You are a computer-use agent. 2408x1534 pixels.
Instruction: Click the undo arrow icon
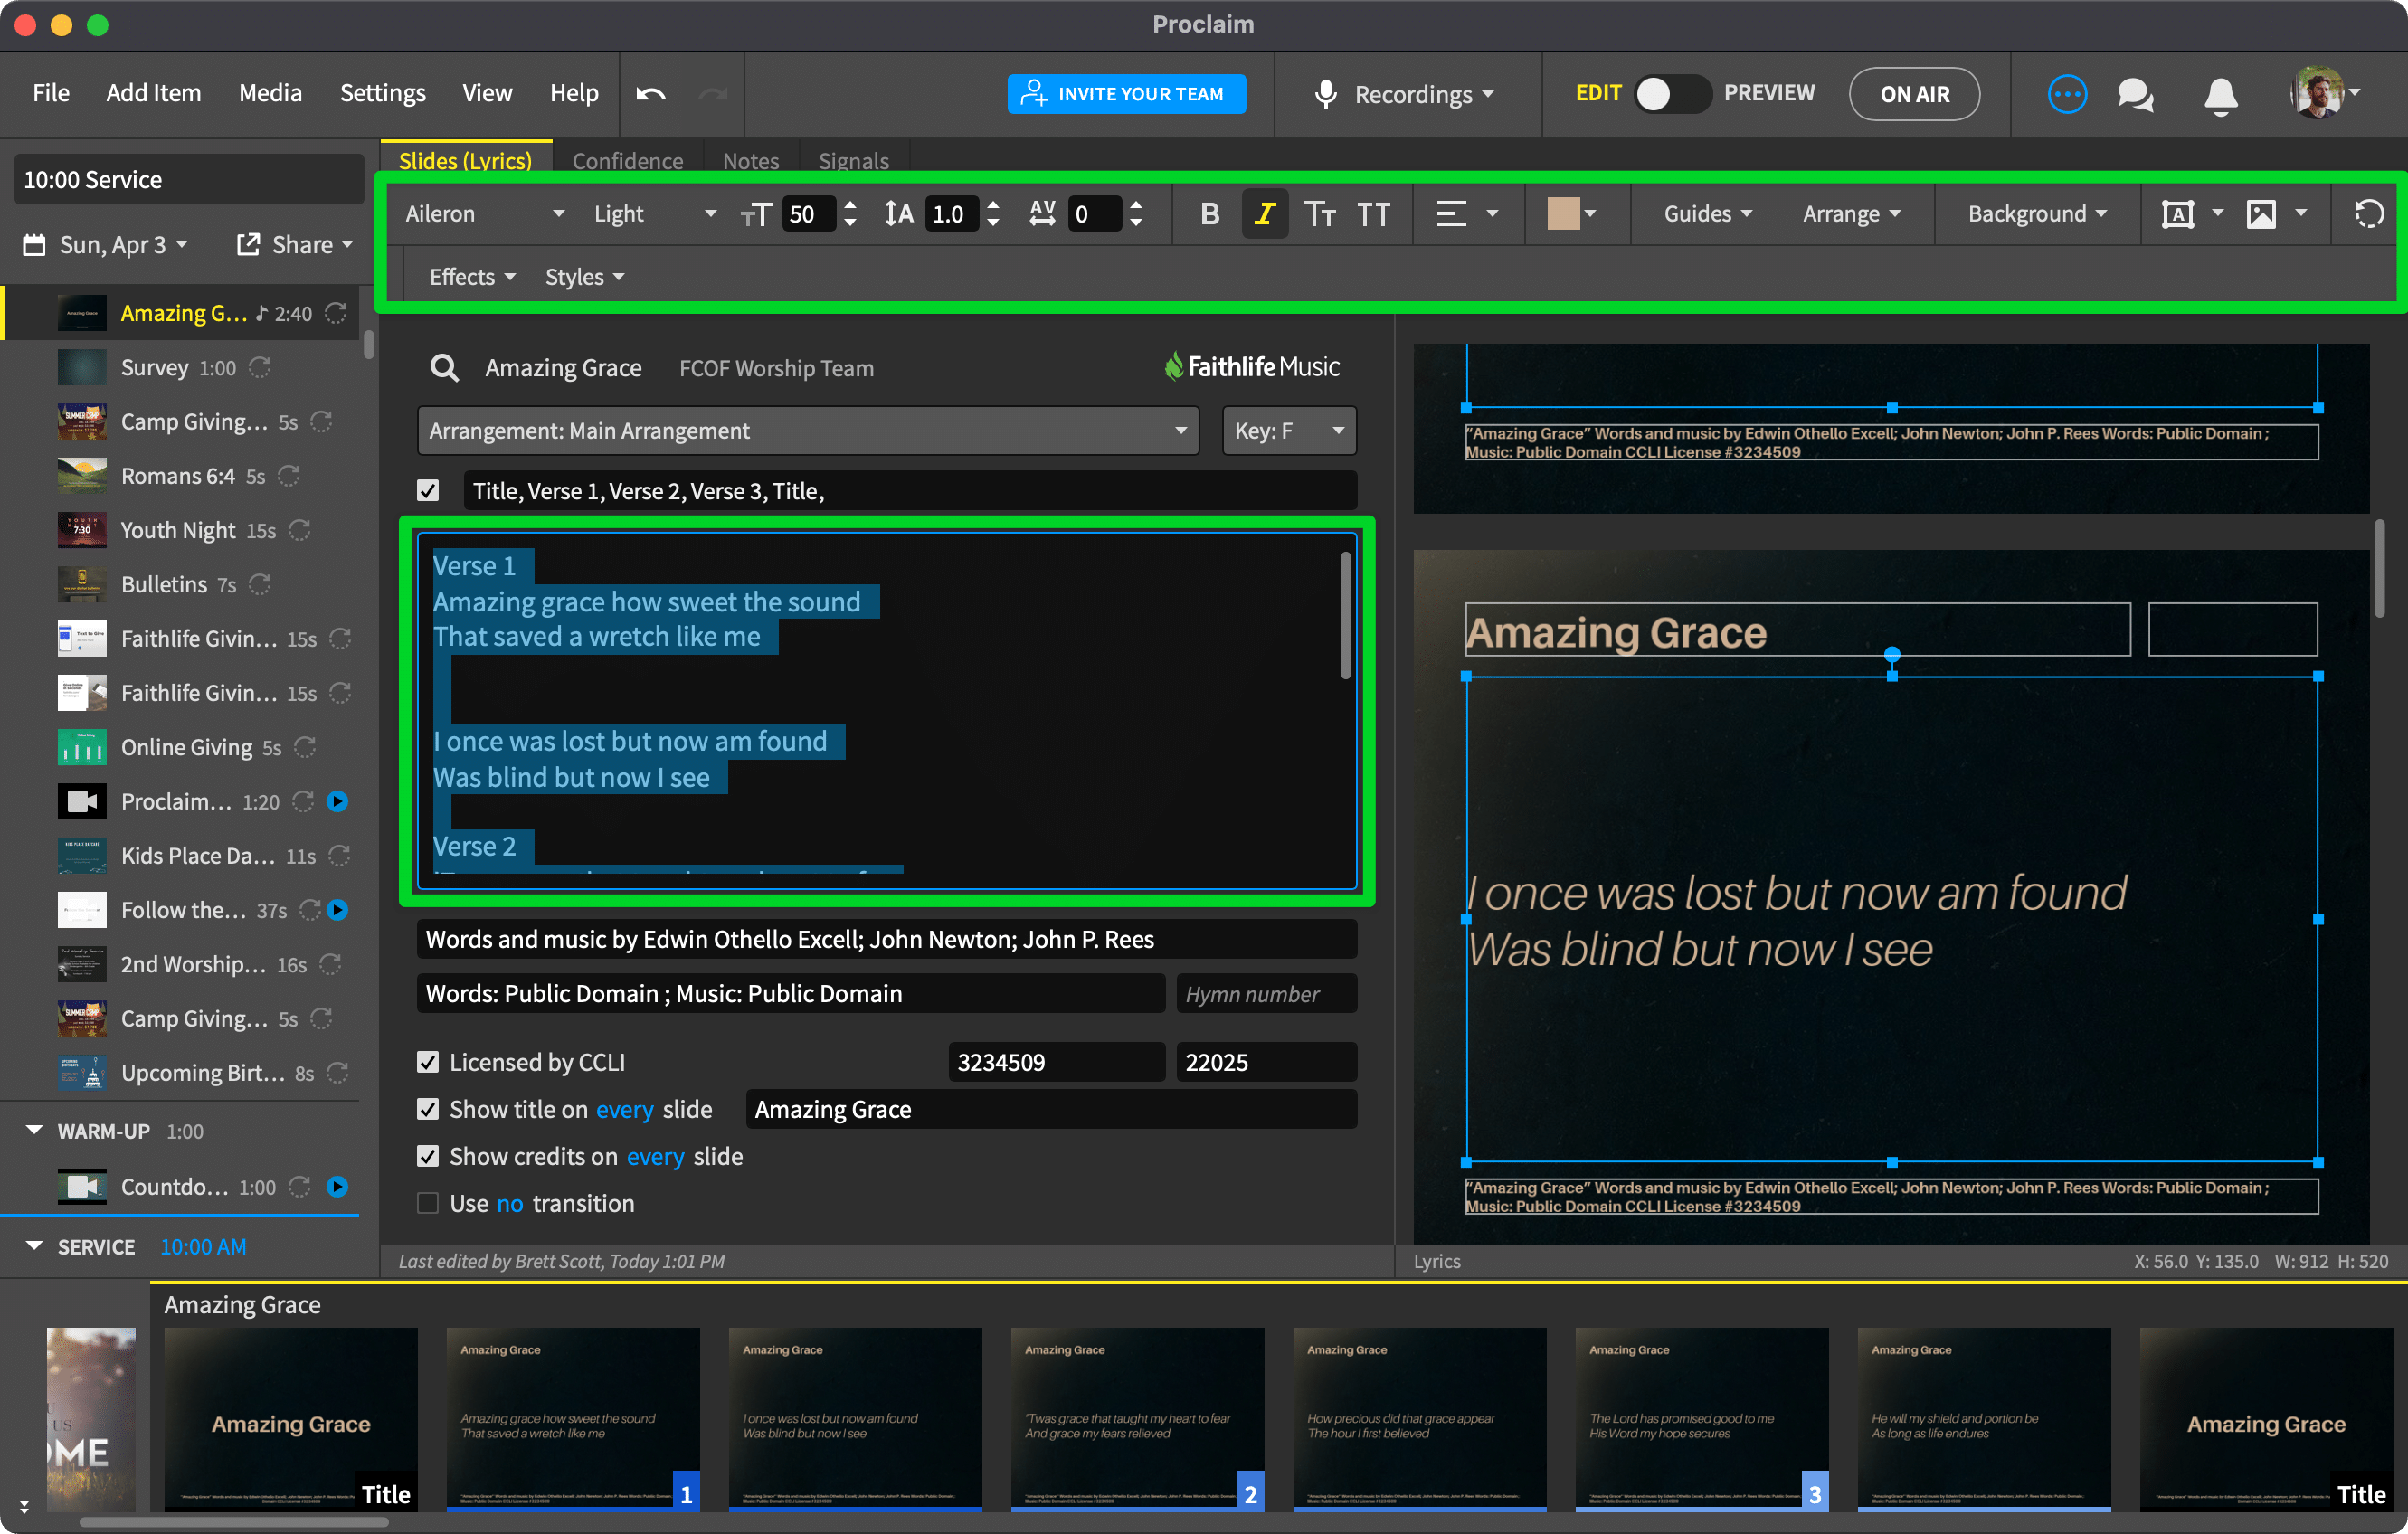[651, 94]
